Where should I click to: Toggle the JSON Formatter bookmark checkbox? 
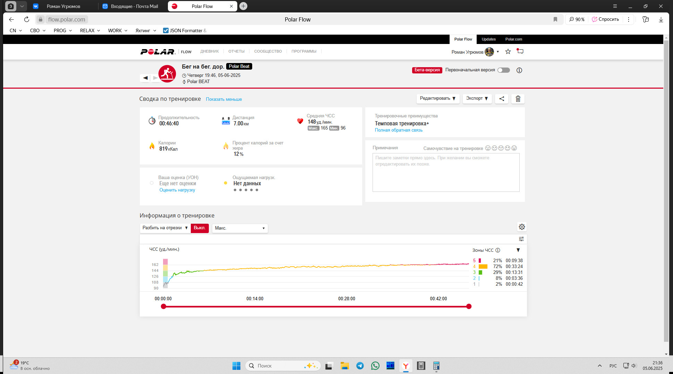[166, 30]
